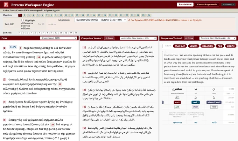The image size is (238, 141).
Task: Go to chapter 26
Action: (149, 15)
